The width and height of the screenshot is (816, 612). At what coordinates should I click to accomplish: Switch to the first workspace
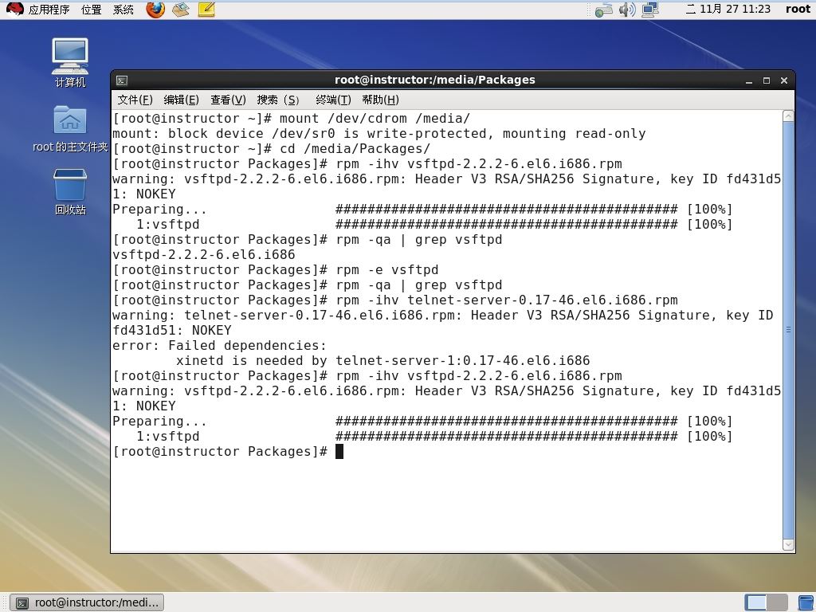755,602
